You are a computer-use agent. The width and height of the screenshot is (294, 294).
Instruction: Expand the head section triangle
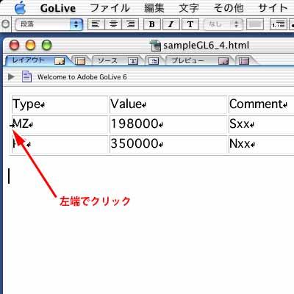(11, 76)
